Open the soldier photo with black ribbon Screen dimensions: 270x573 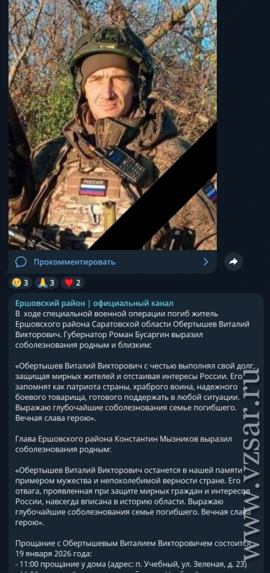113,125
